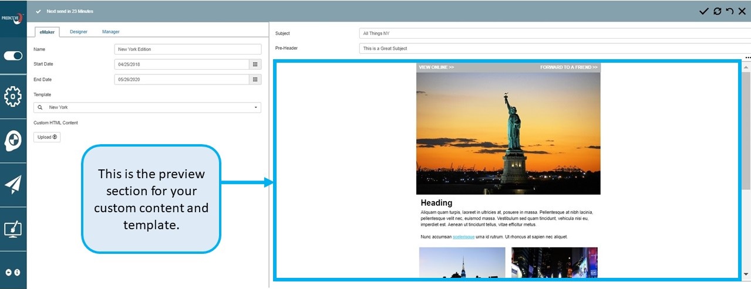Toggle the switch in the left sidebar
This screenshot has height=289, width=751.
point(13,56)
